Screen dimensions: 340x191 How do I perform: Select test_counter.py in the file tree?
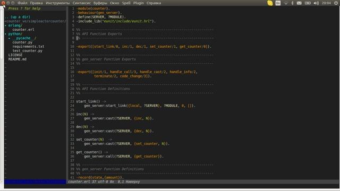(x=27, y=51)
